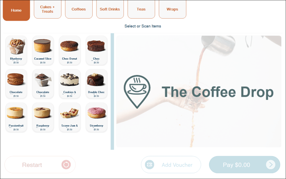286x179 pixels.
Task: Switch to the Coffees tab
Action: (79, 9)
